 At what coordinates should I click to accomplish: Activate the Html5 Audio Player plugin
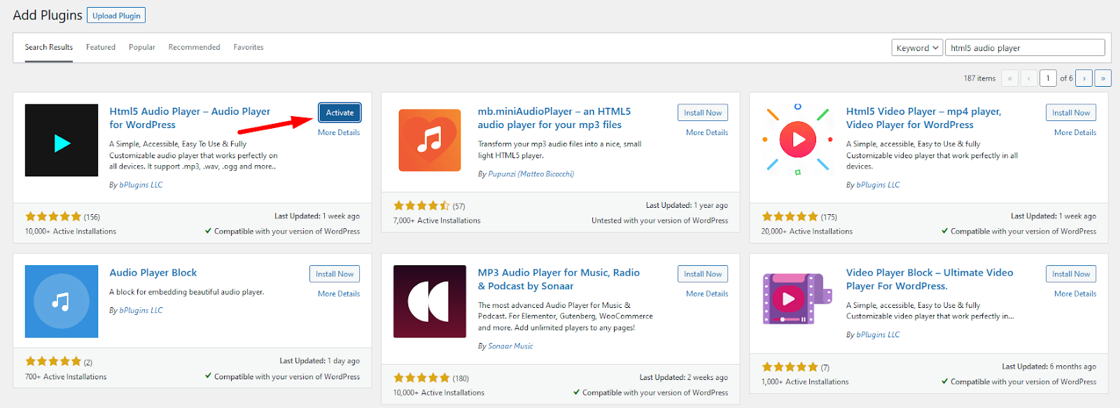click(339, 113)
